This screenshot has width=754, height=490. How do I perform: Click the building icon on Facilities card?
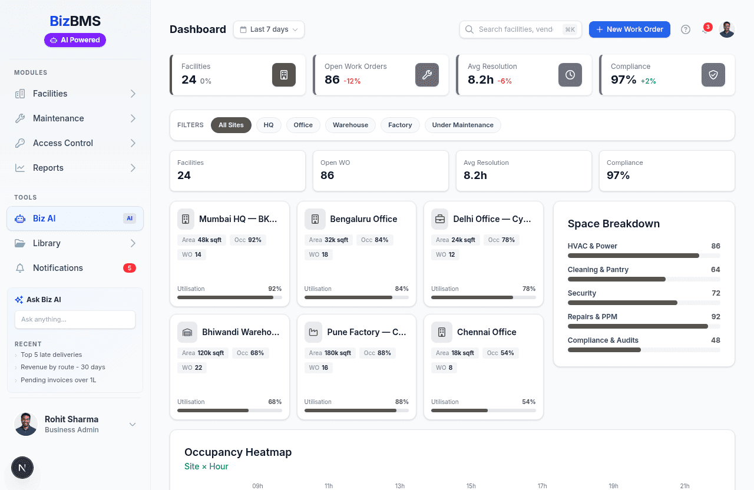tap(284, 75)
